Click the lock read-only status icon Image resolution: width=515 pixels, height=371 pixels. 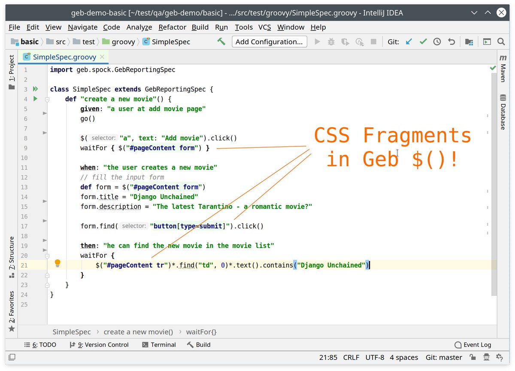(x=473, y=357)
